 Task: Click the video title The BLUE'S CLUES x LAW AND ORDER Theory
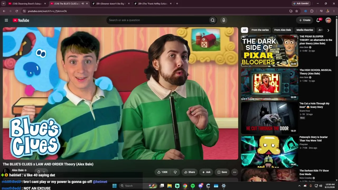coord(48,164)
